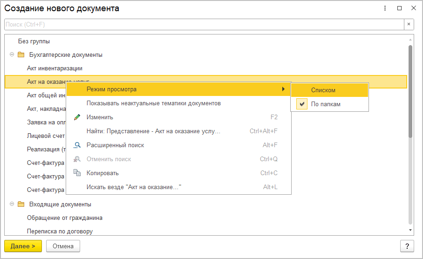Click the copy icon beside Копировать
Image resolution: width=423 pixels, height=259 pixels.
point(77,173)
